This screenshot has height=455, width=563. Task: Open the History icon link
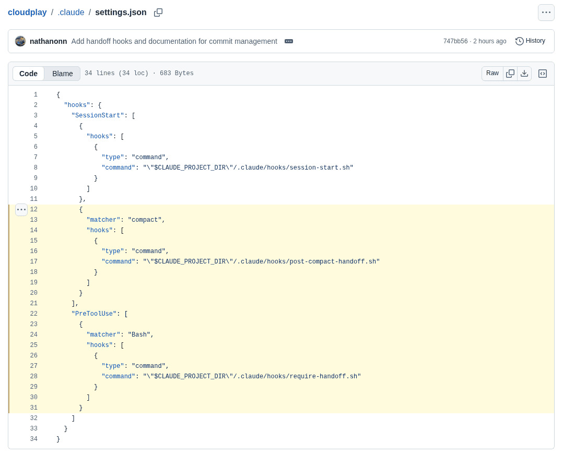pos(530,41)
